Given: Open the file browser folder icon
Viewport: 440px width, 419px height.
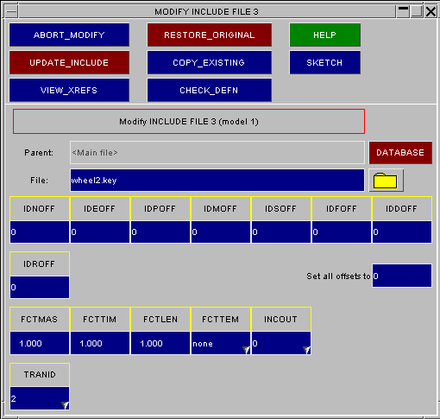Looking at the screenshot, I should 386,181.
